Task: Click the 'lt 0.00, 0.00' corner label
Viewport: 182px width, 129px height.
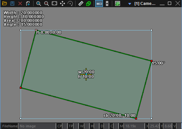Action: click(x=49, y=32)
